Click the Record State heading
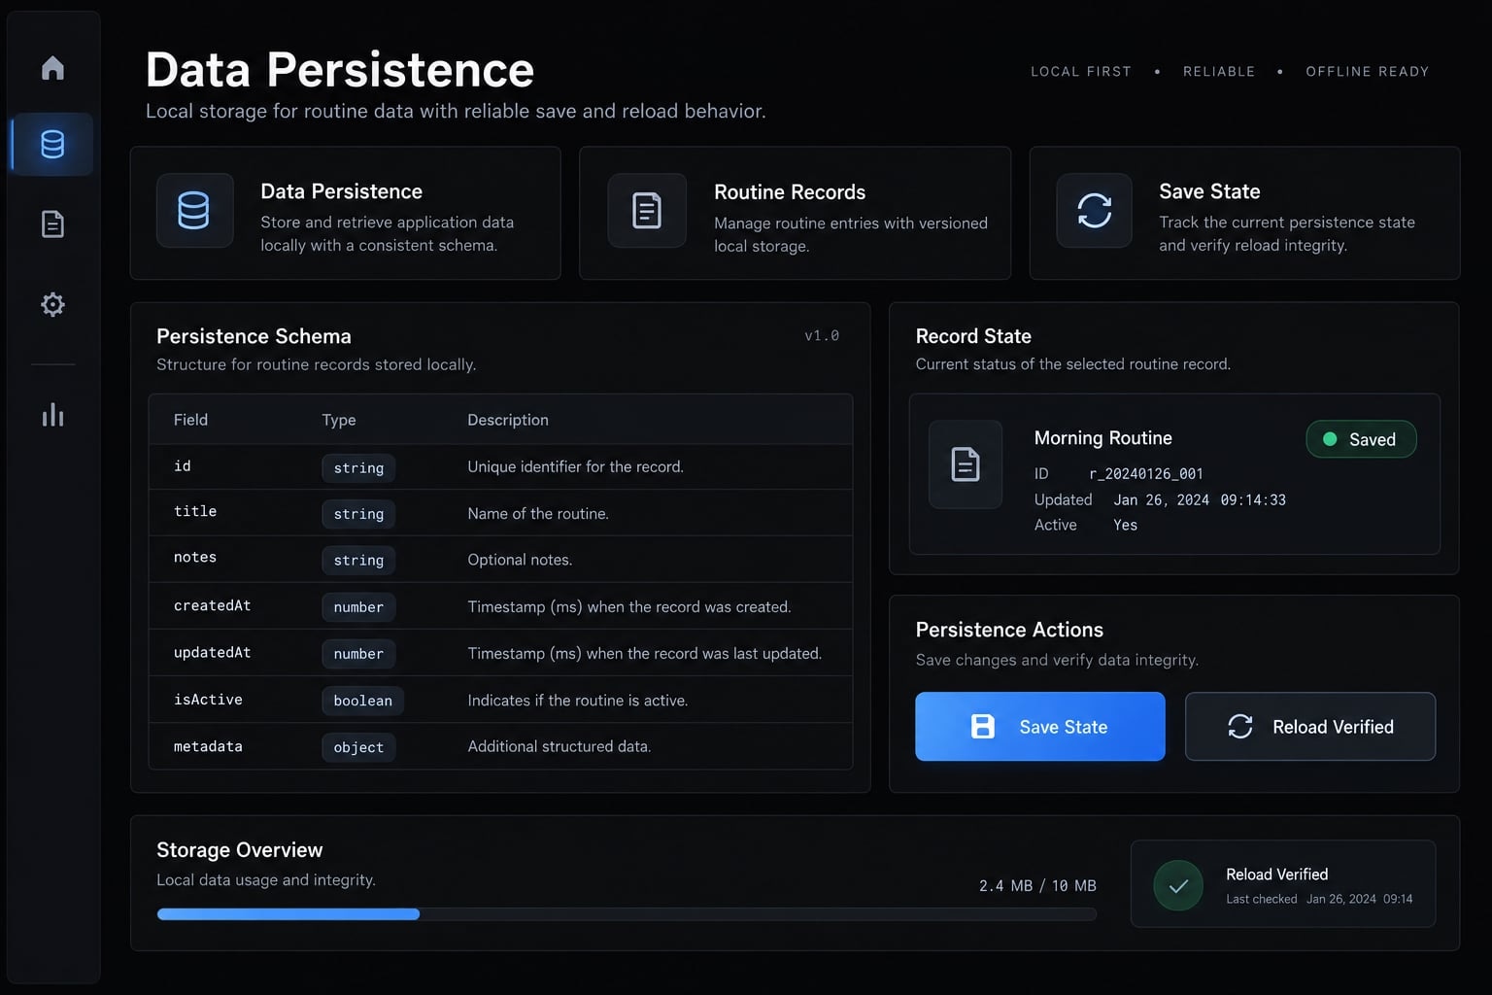Image resolution: width=1492 pixels, height=995 pixels. [x=973, y=336]
